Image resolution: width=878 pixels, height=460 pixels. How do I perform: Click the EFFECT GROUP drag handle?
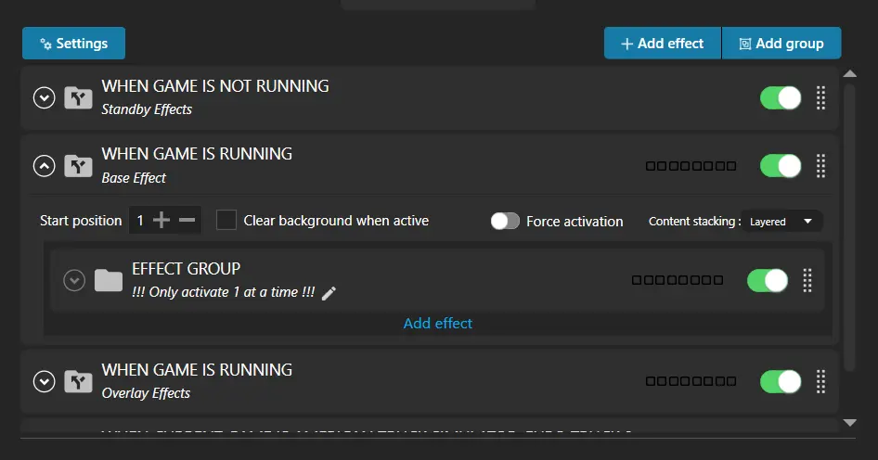pyautogui.click(x=807, y=280)
